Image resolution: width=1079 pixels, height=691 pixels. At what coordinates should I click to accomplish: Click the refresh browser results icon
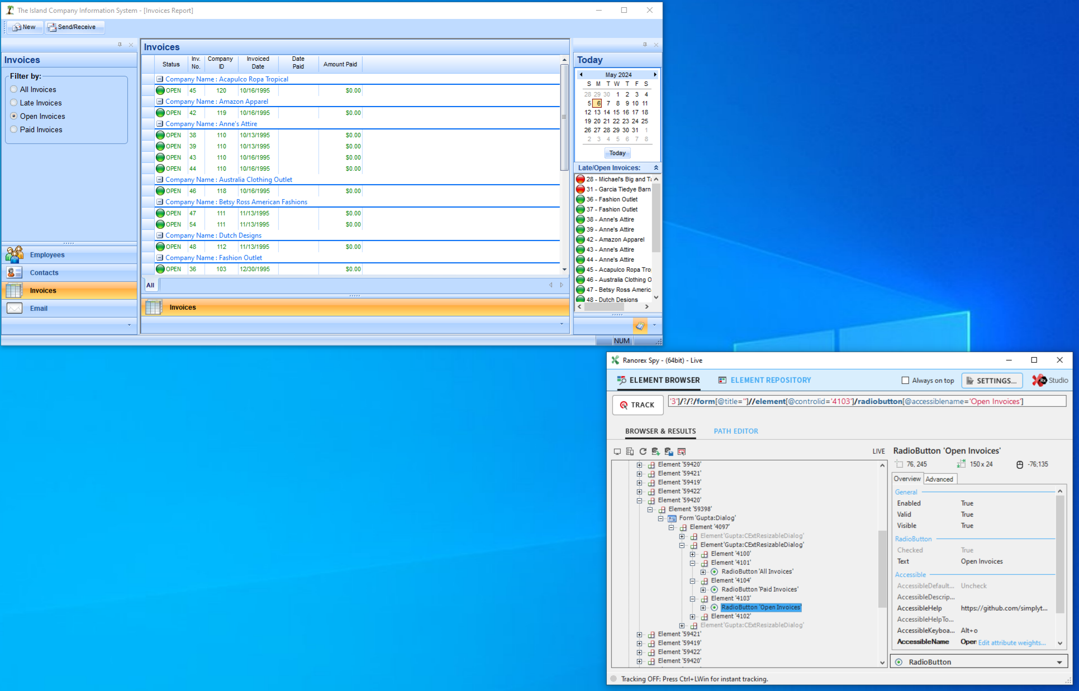pos(643,452)
